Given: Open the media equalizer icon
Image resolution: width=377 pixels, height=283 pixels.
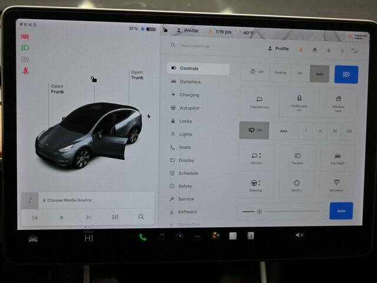Looking at the screenshot, I should [x=115, y=217].
